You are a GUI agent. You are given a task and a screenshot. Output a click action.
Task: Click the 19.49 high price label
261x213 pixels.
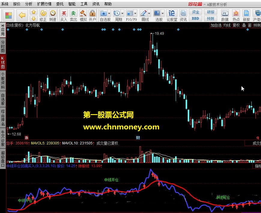tap(159, 34)
